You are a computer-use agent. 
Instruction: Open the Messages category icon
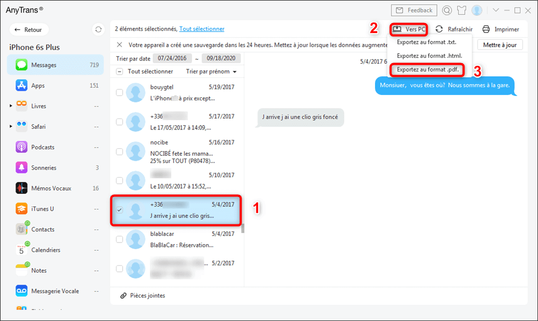coord(21,65)
